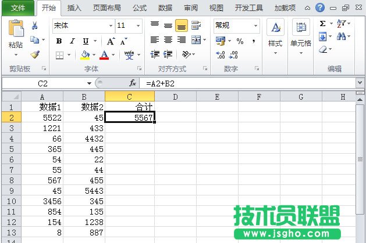Expand borders dropdown arrow

tap(69, 55)
